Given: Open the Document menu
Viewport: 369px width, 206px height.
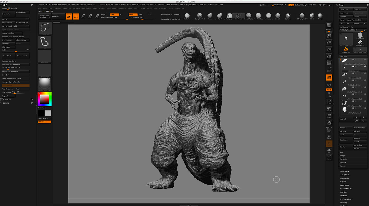Looking at the screenshot, I should [x=58, y=8].
